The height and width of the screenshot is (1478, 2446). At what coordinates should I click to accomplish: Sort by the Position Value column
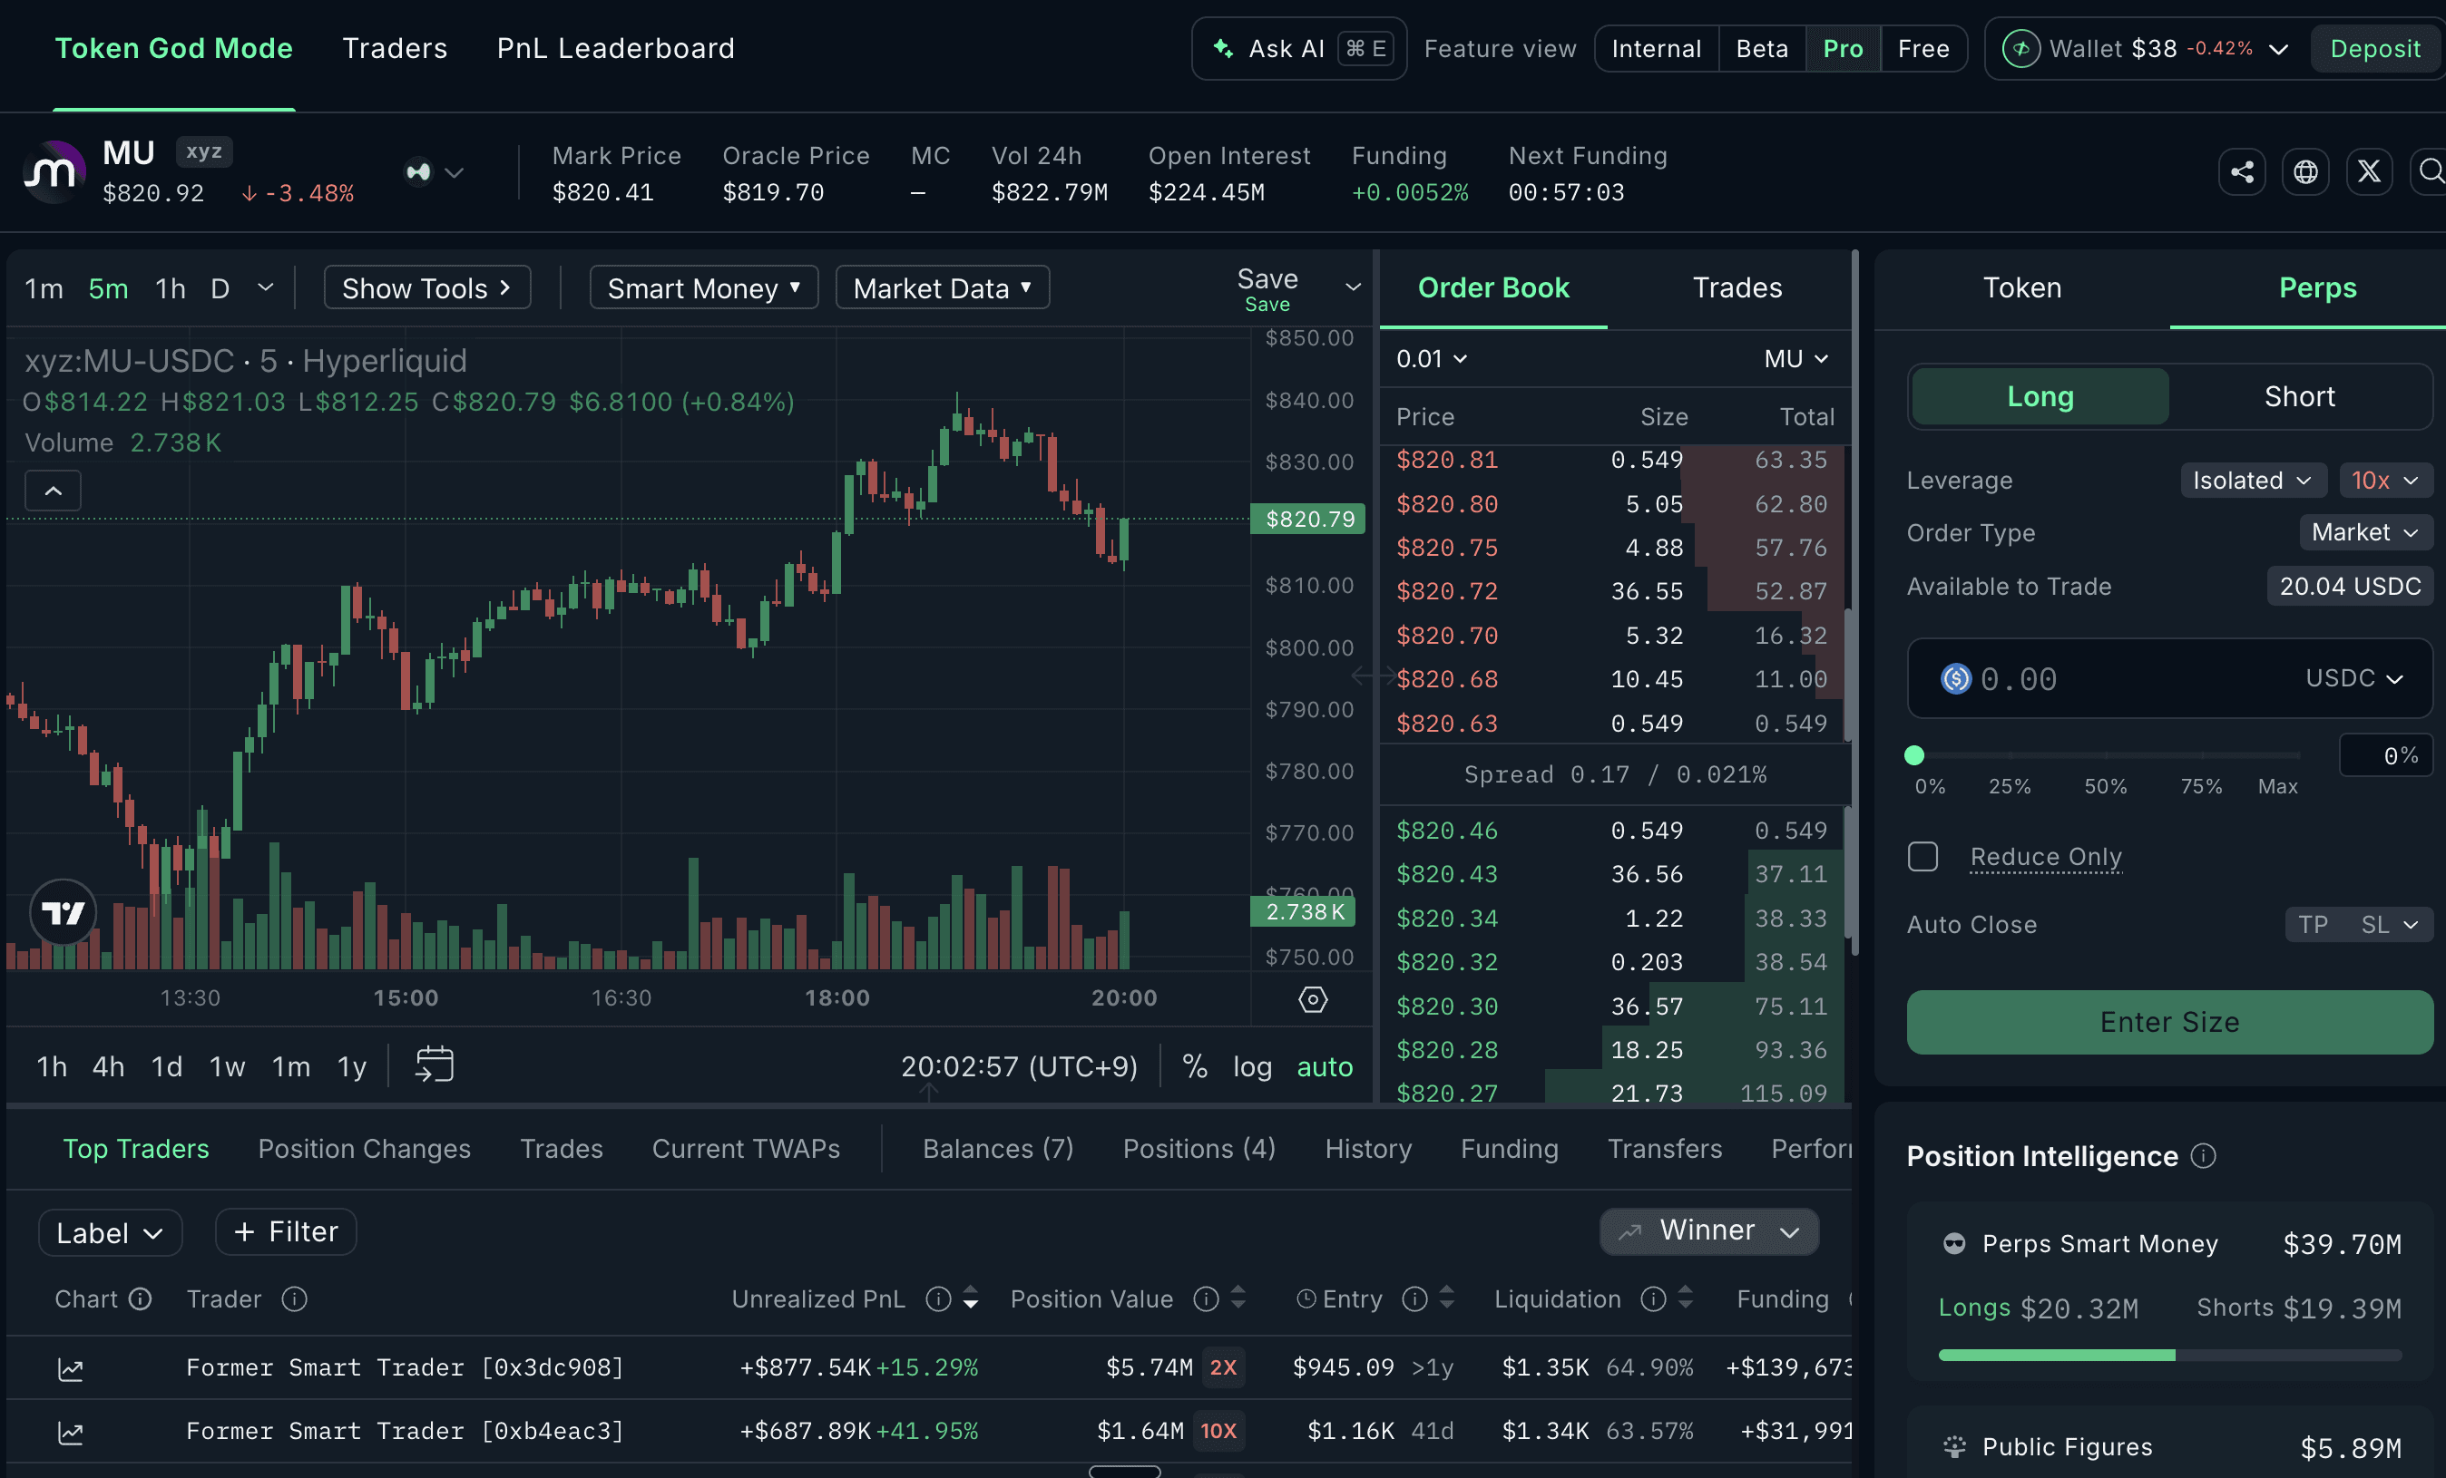click(1237, 1298)
